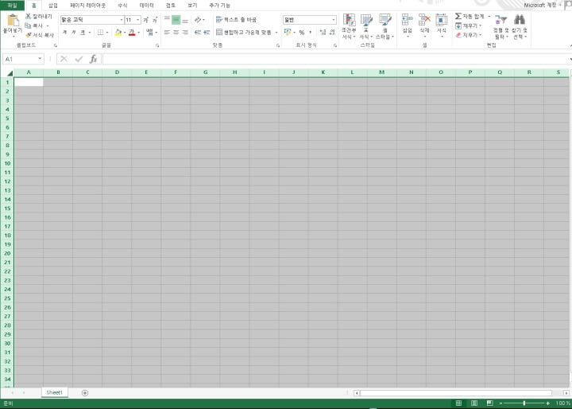The width and height of the screenshot is (572, 409).
Task: Toggle center horizontal alignment
Action: coord(176,33)
